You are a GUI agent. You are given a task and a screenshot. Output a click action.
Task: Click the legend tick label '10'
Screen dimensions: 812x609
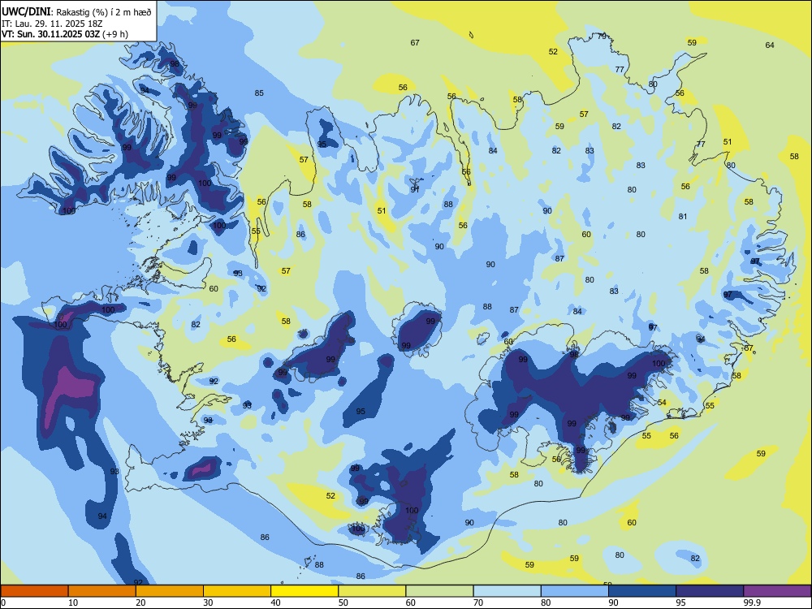click(73, 603)
